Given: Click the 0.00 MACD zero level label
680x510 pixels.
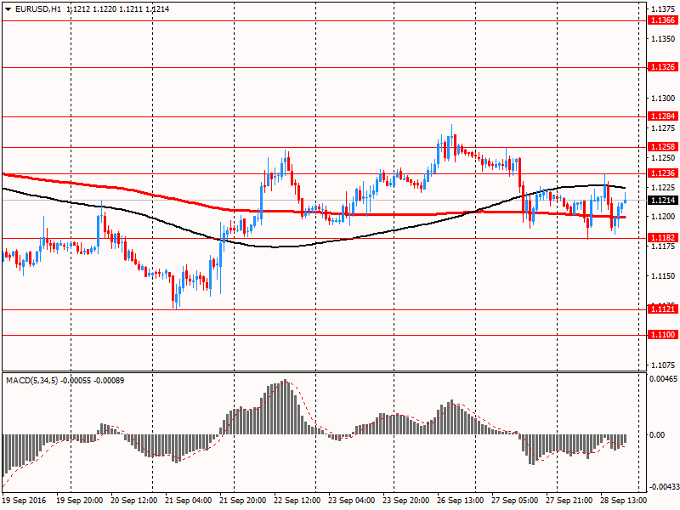Looking at the screenshot, I should pyautogui.click(x=657, y=435).
